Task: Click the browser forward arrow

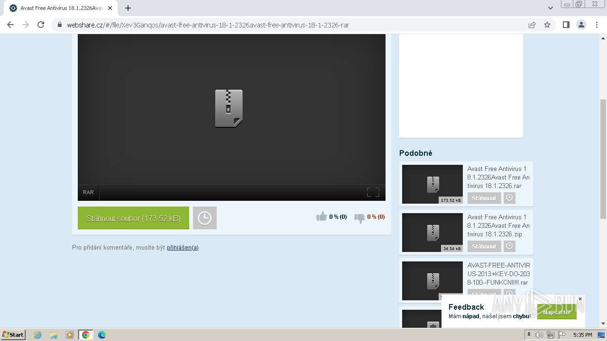Action: tap(26, 25)
